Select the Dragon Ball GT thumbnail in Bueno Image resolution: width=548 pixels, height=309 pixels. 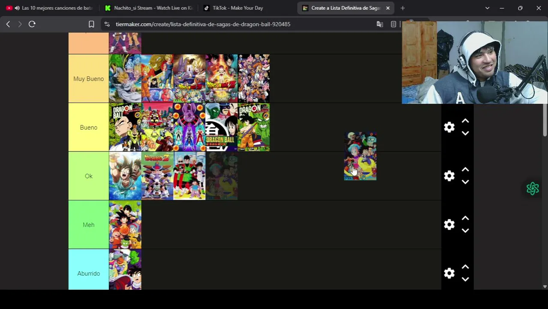point(222,127)
